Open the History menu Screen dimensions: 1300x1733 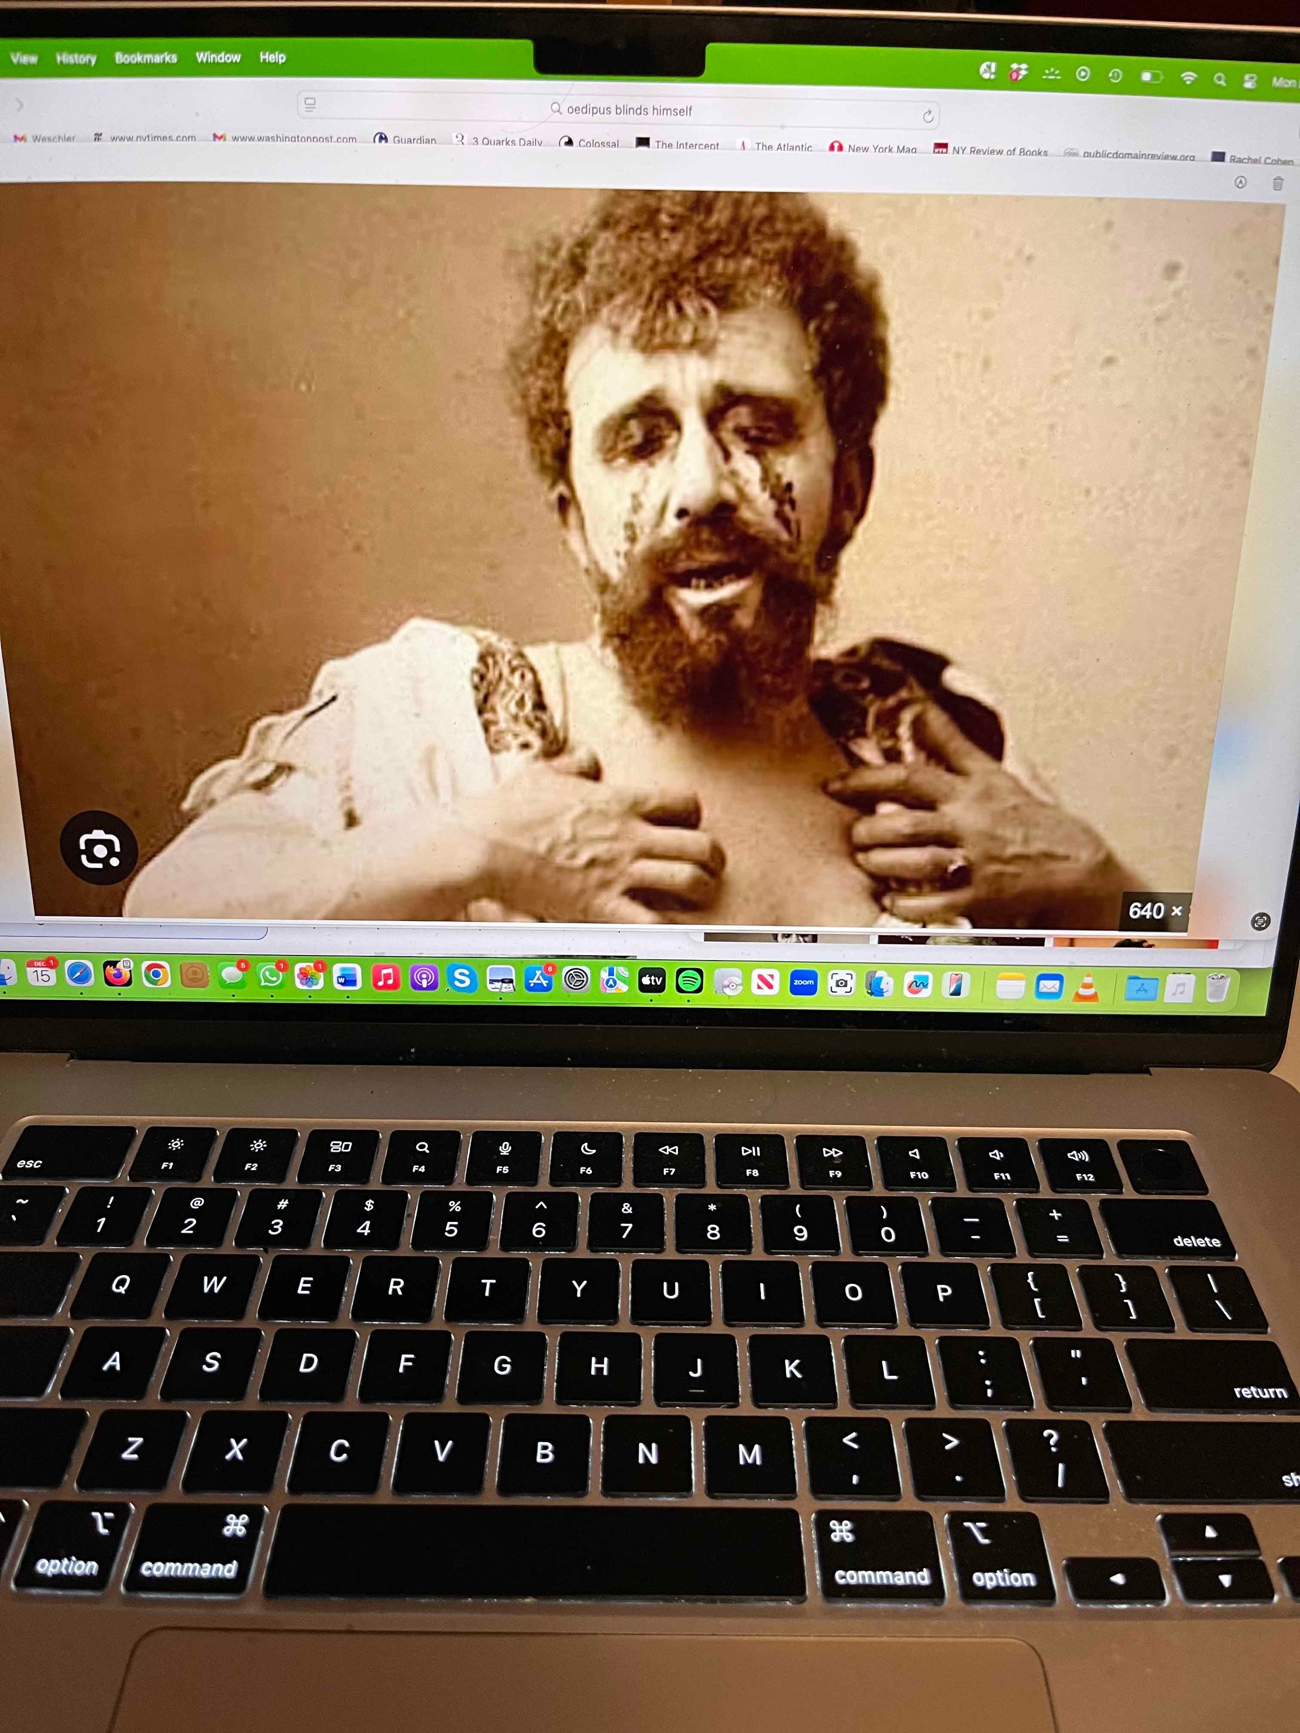[76, 58]
